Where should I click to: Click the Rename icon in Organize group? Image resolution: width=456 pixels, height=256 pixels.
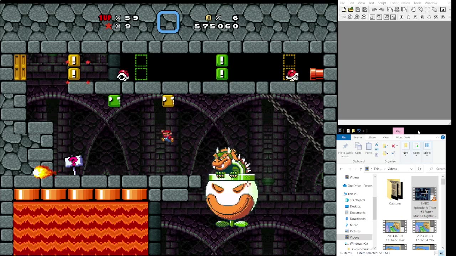click(393, 153)
